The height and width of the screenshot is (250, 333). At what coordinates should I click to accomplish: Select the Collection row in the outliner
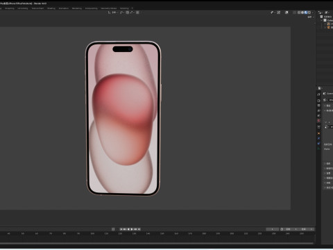328,20
